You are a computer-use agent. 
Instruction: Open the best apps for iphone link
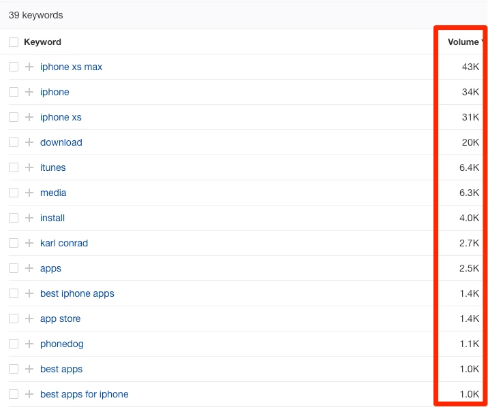[85, 394]
